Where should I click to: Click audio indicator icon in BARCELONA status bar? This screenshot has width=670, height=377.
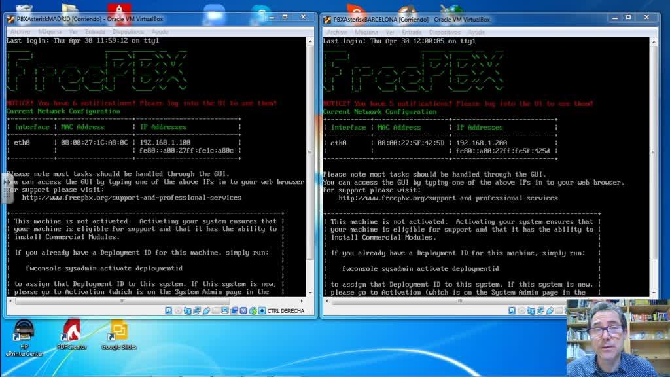click(x=531, y=311)
